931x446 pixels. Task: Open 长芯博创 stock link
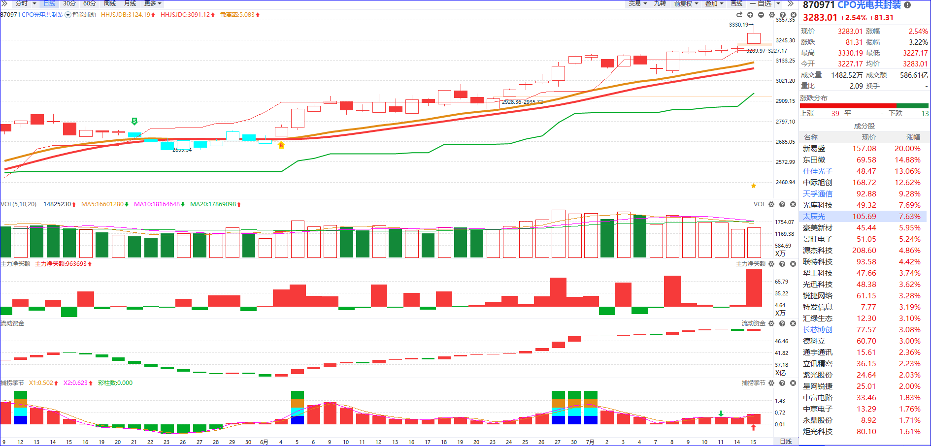coord(818,330)
